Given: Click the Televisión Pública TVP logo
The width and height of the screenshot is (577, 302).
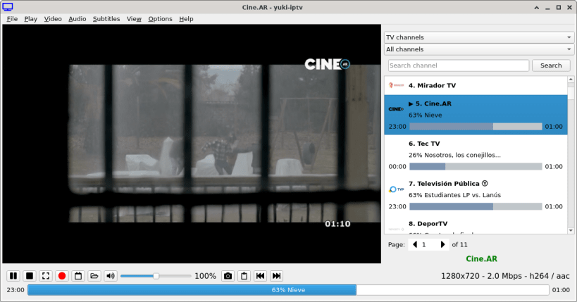Looking at the screenshot, I should pos(397,189).
